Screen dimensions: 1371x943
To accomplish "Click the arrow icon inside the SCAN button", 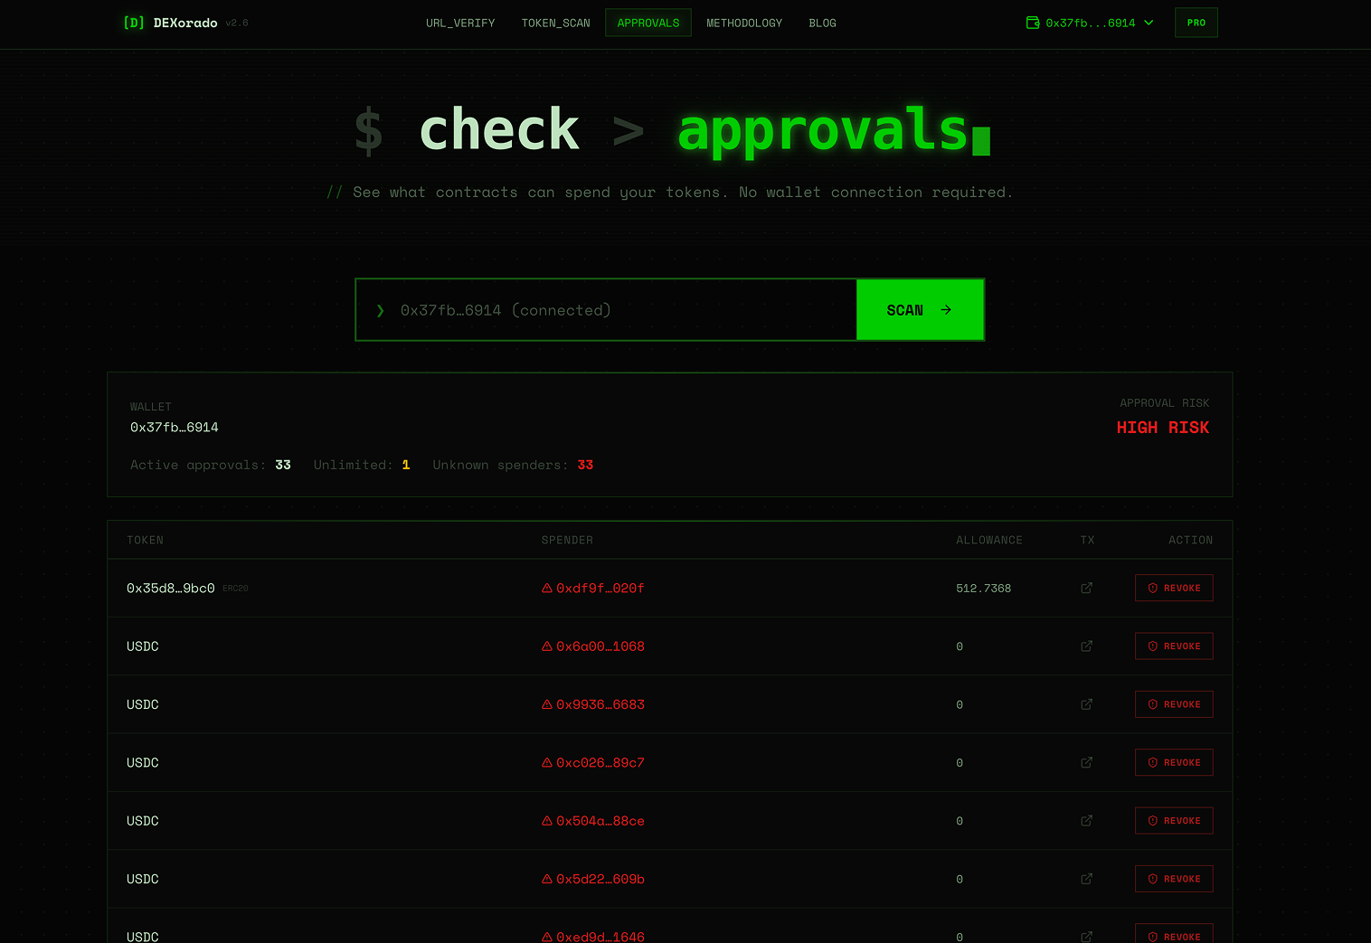I will click(946, 309).
